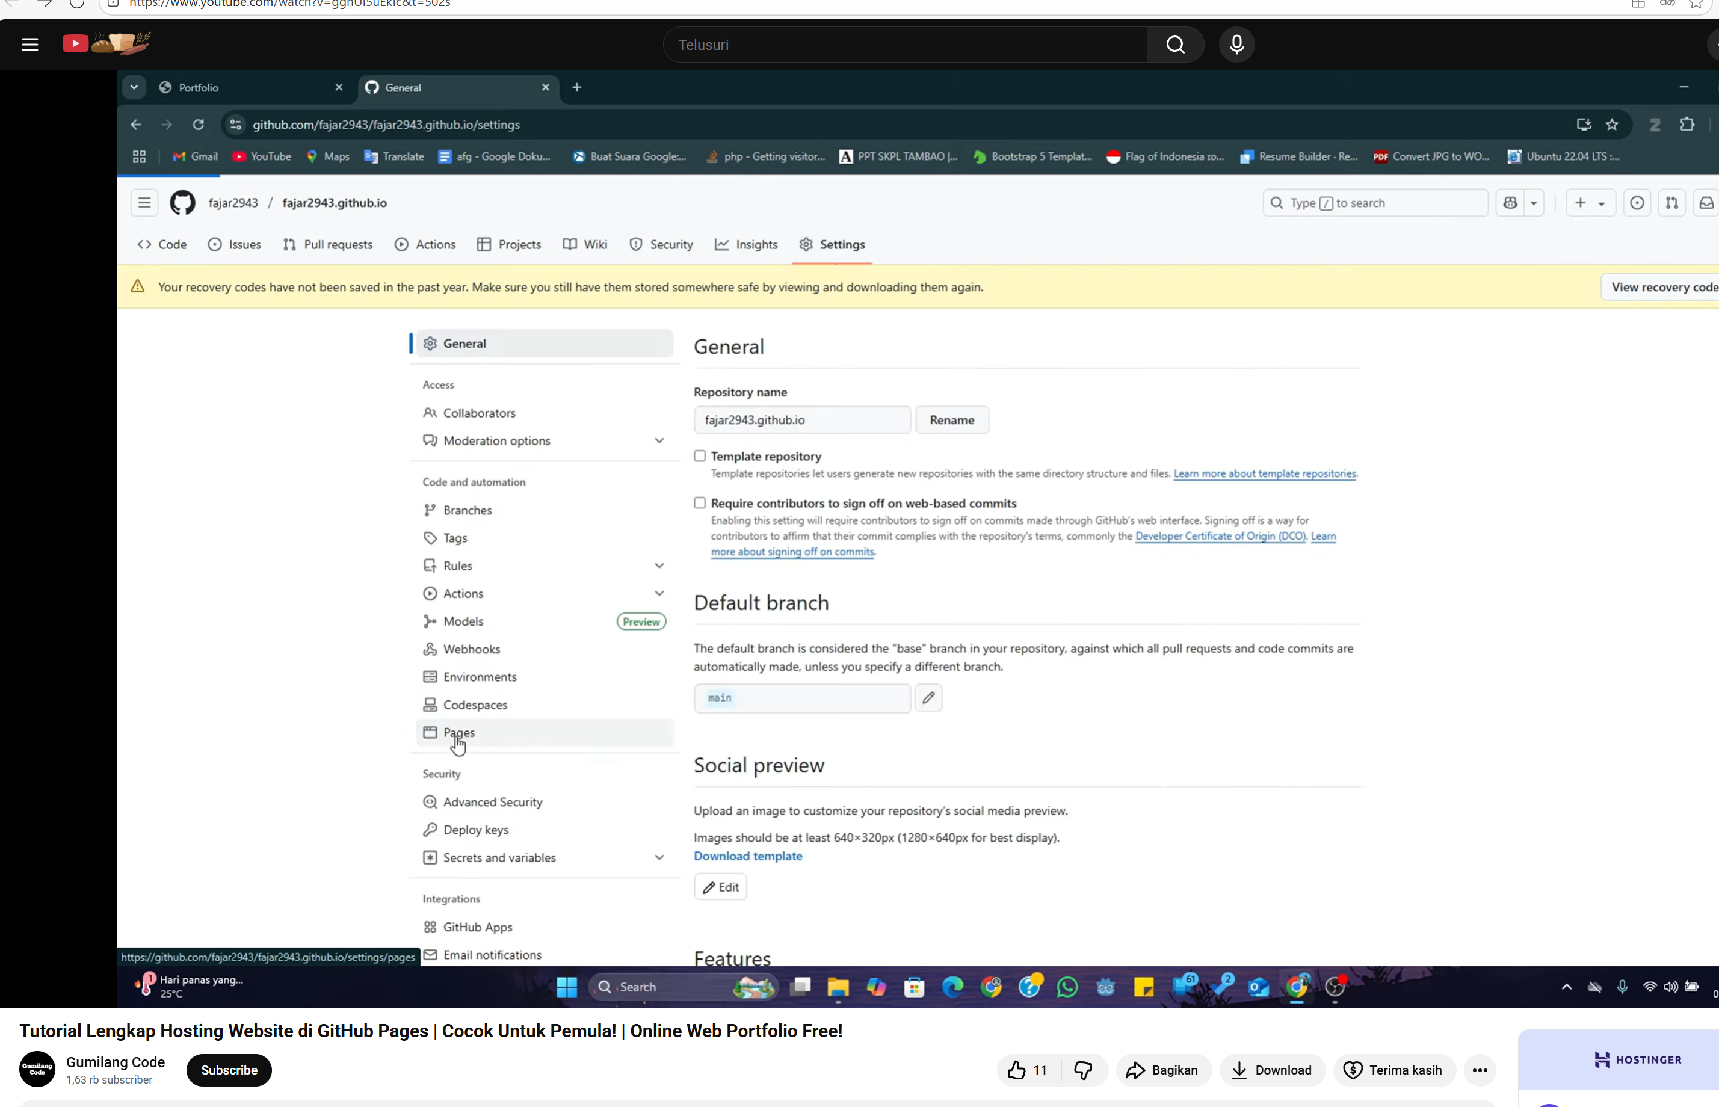Click the Rename button
Image resolution: width=1719 pixels, height=1107 pixels.
coord(952,420)
